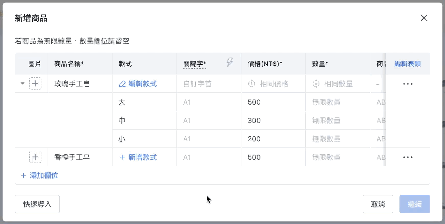This screenshot has height=224, width=445.
Task: Click quantity field of 大 variant
Action: 338,102
